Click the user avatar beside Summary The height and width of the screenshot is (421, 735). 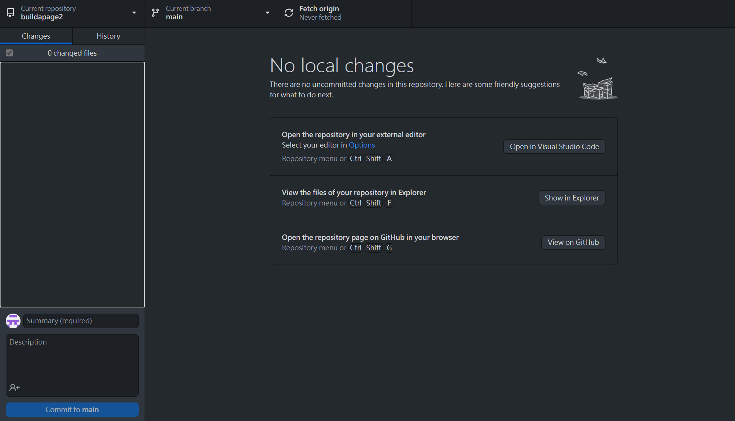click(x=13, y=321)
